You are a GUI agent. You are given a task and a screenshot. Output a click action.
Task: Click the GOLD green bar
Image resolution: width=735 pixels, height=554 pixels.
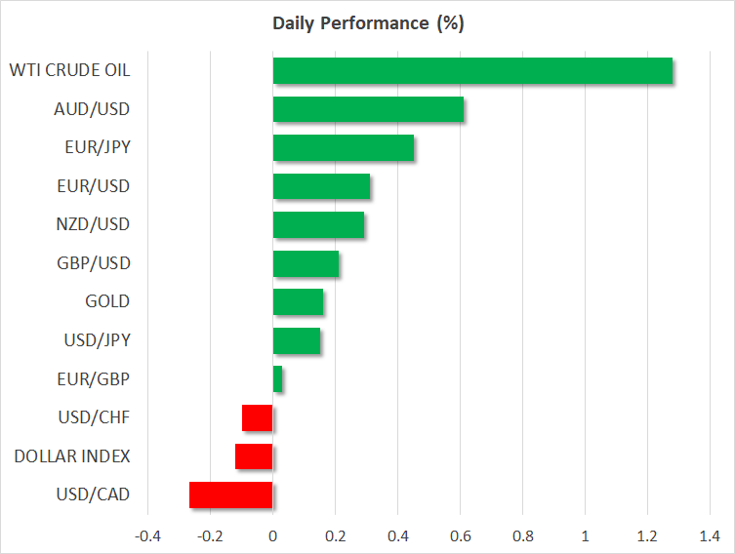pos(298,302)
